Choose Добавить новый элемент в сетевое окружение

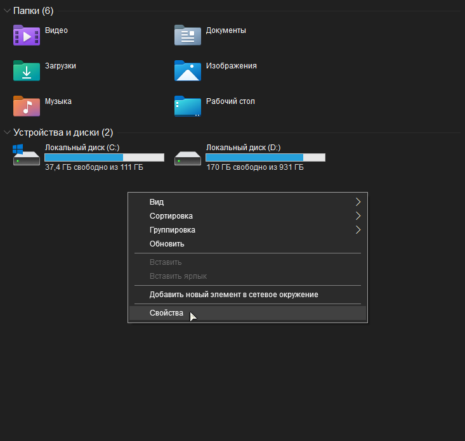[x=247, y=295]
